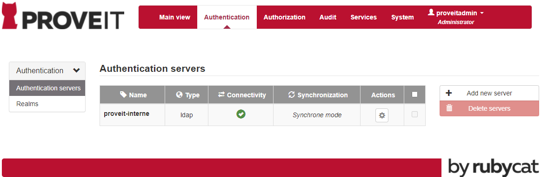
Task: Open the Main view tab
Action: coord(174,17)
